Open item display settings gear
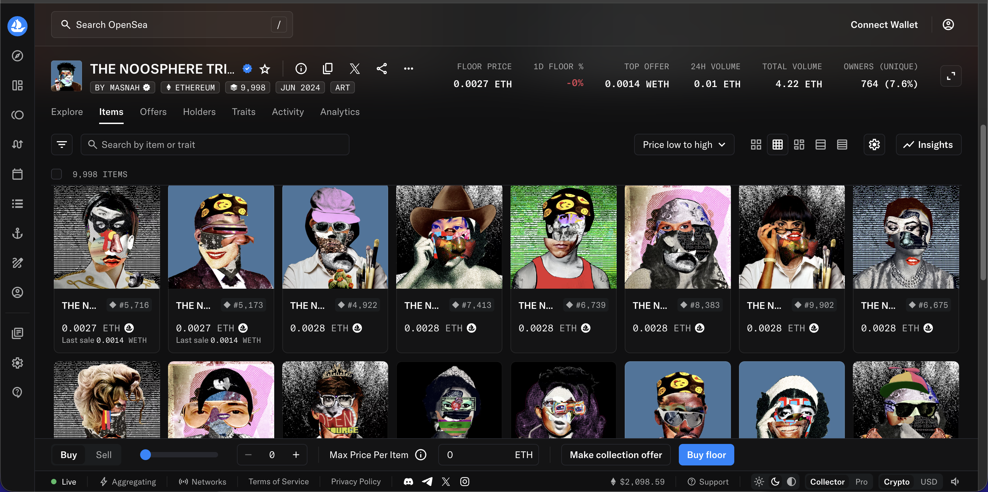 (x=874, y=145)
